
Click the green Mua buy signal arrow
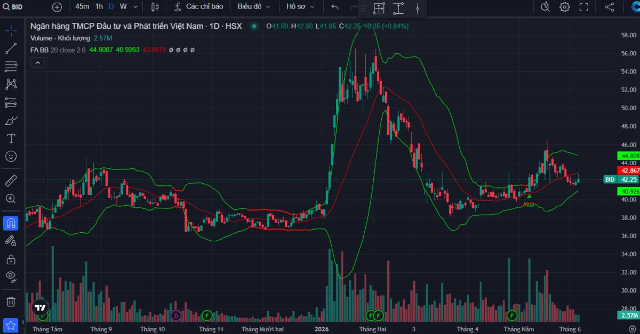click(529, 197)
